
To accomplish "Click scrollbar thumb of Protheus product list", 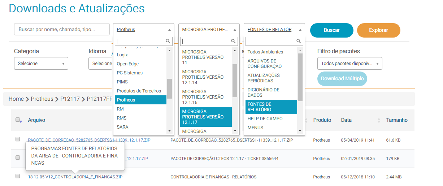I will tap(169, 89).
